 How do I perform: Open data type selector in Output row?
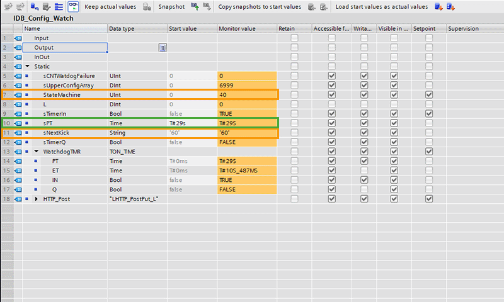point(162,48)
